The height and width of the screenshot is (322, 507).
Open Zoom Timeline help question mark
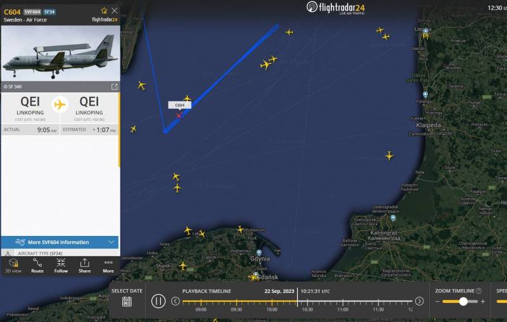click(479, 291)
